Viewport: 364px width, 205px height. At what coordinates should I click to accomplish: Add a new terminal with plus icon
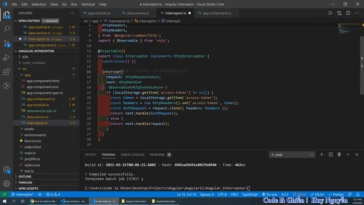[x=321, y=154]
